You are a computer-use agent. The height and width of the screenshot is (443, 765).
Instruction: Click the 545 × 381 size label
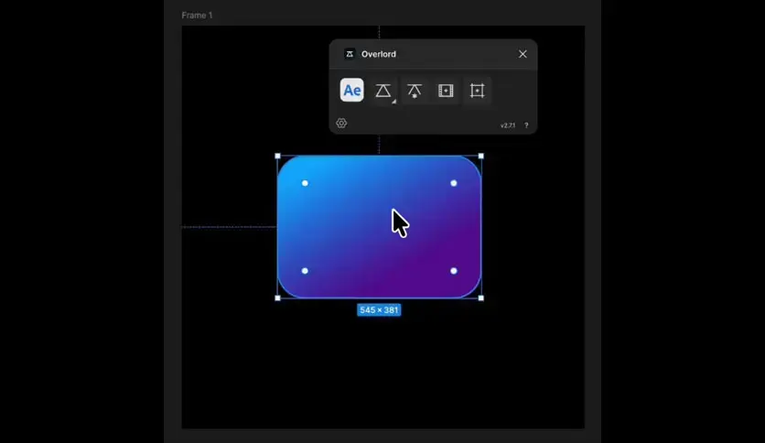(379, 309)
